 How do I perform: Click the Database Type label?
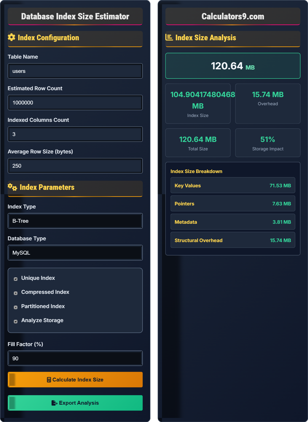point(27,239)
